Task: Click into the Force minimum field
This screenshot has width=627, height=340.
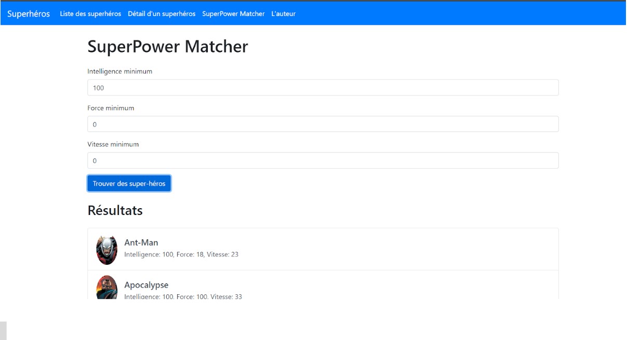Action: (323, 124)
